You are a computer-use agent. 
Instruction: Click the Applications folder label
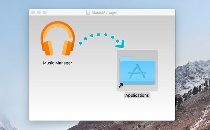137,95
